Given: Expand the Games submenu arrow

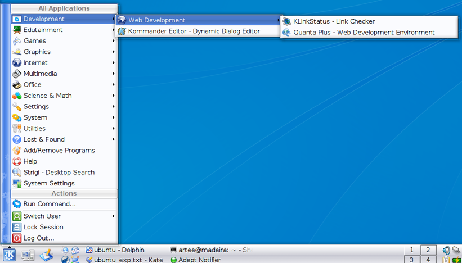Looking at the screenshot, I should pos(114,40).
